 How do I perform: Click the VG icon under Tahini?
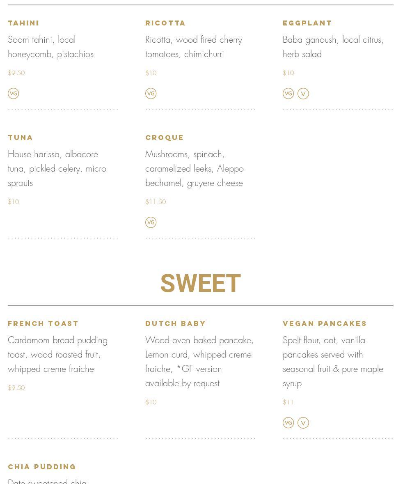pyautogui.click(x=13, y=94)
